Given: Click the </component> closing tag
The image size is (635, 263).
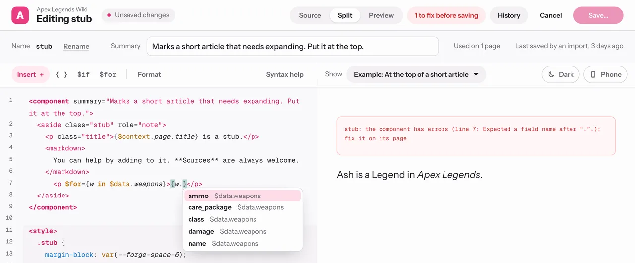Looking at the screenshot, I should coord(53,207).
